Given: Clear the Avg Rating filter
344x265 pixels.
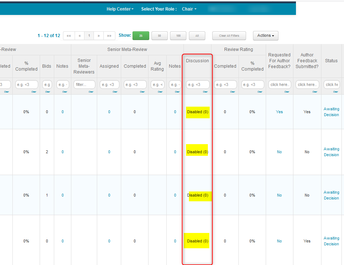Looking at the screenshot, I should coord(160,92).
